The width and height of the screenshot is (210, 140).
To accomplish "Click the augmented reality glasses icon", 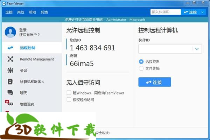I will (x=9, y=103).
